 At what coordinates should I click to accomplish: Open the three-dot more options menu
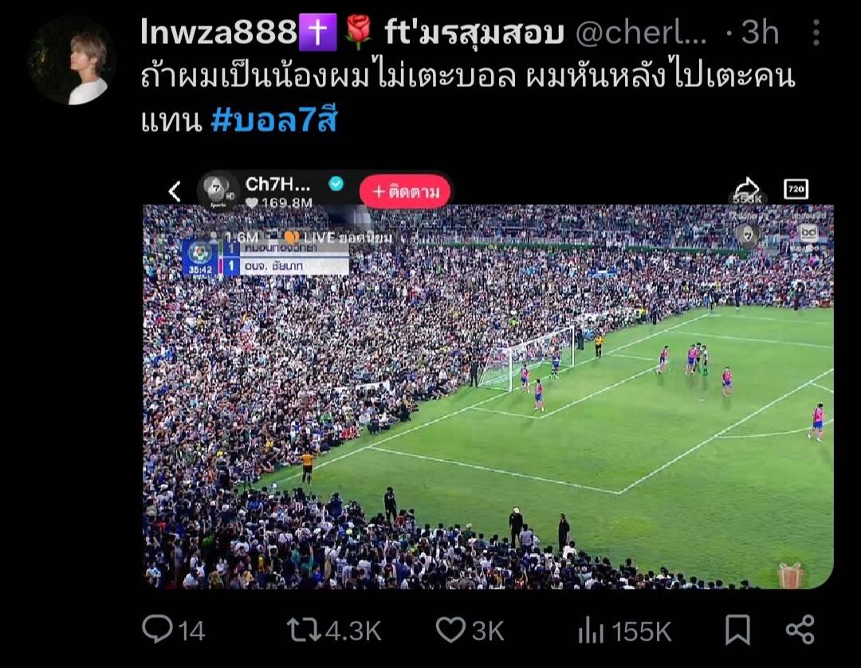[816, 33]
